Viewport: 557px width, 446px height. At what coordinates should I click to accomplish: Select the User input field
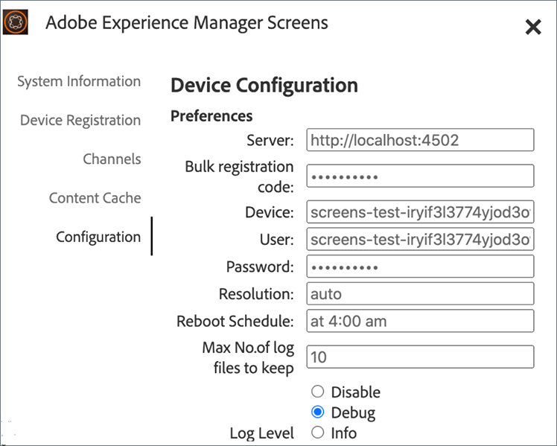pyautogui.click(x=420, y=240)
